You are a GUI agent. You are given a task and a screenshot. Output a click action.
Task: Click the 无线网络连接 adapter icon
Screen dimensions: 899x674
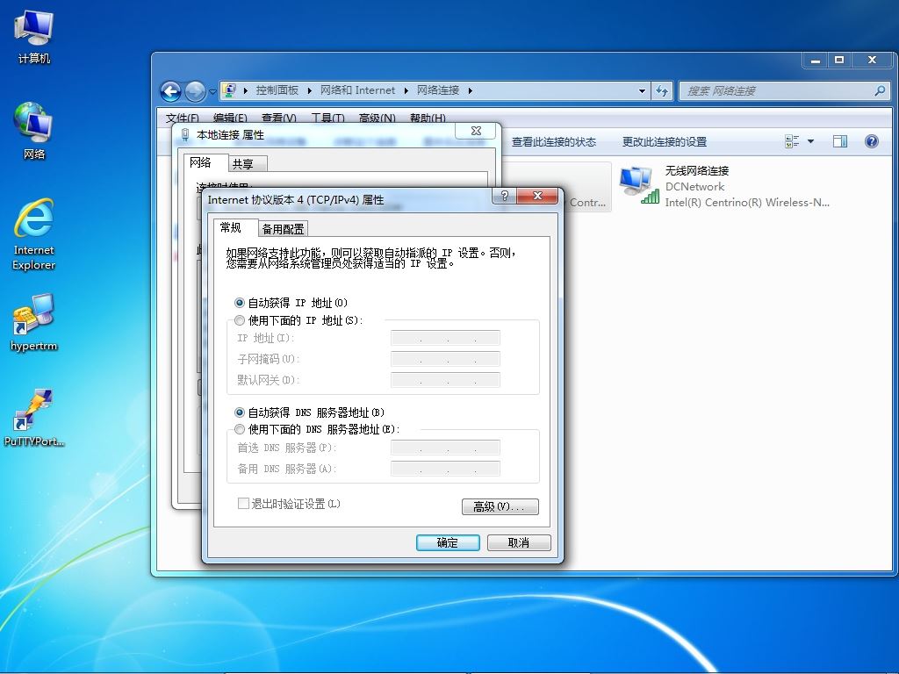pos(639,184)
